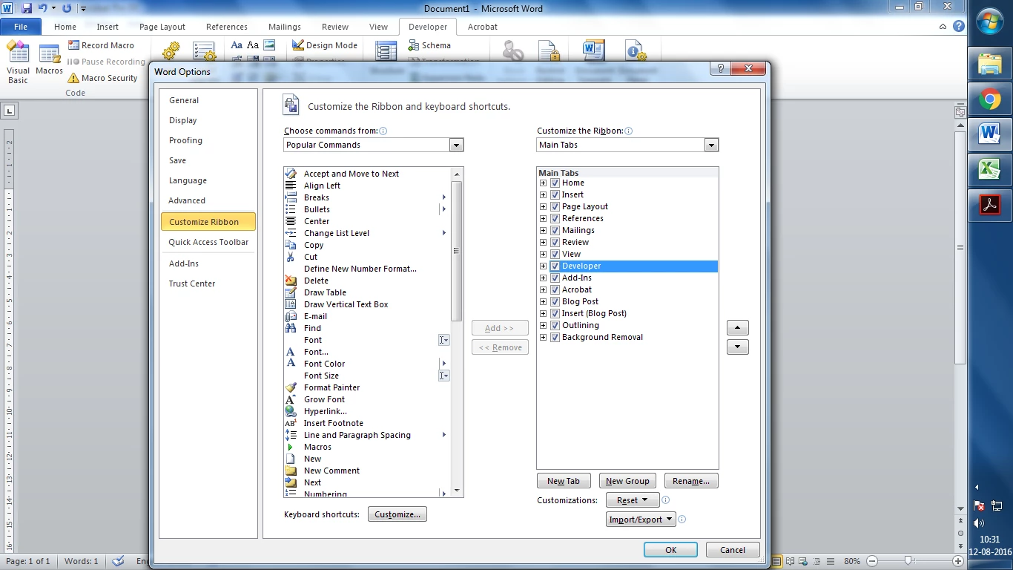Start Record Macro in Code group
1013x570 pixels.
(x=100, y=45)
